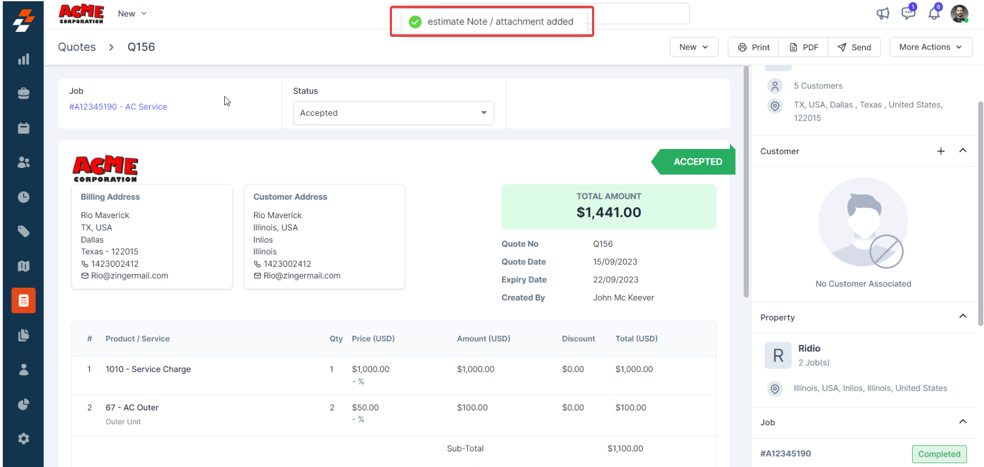Open the customers group icon in sidebar
The height and width of the screenshot is (467, 984).
click(x=23, y=162)
